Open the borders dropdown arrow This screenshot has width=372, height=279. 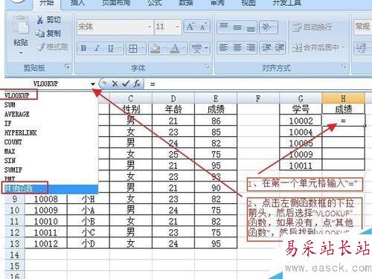click(143, 48)
